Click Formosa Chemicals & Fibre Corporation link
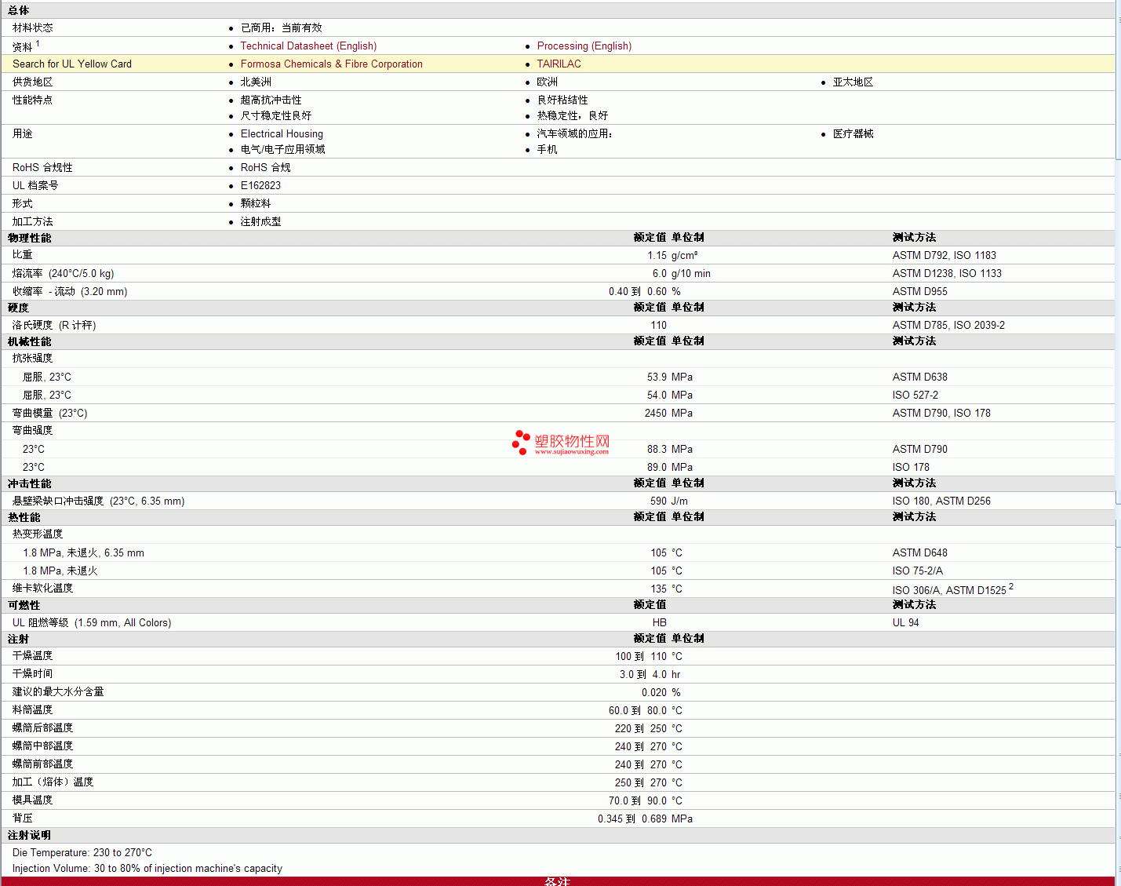The image size is (1121, 886). (x=331, y=64)
